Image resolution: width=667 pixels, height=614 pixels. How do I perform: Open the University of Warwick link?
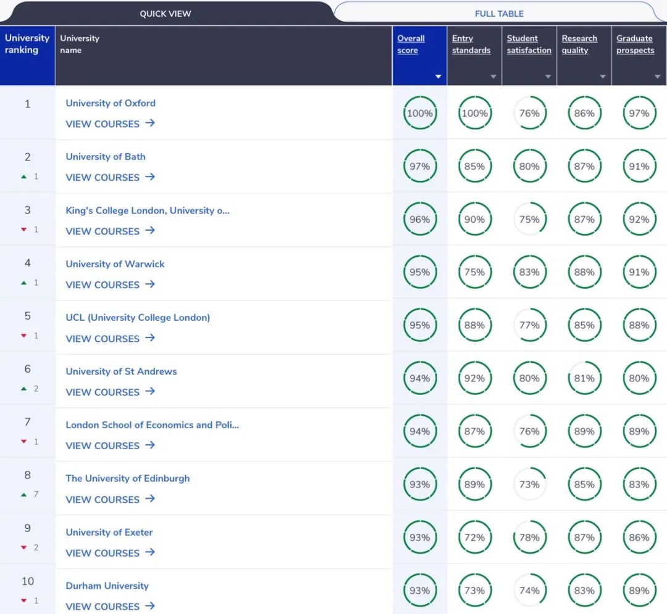[115, 264]
